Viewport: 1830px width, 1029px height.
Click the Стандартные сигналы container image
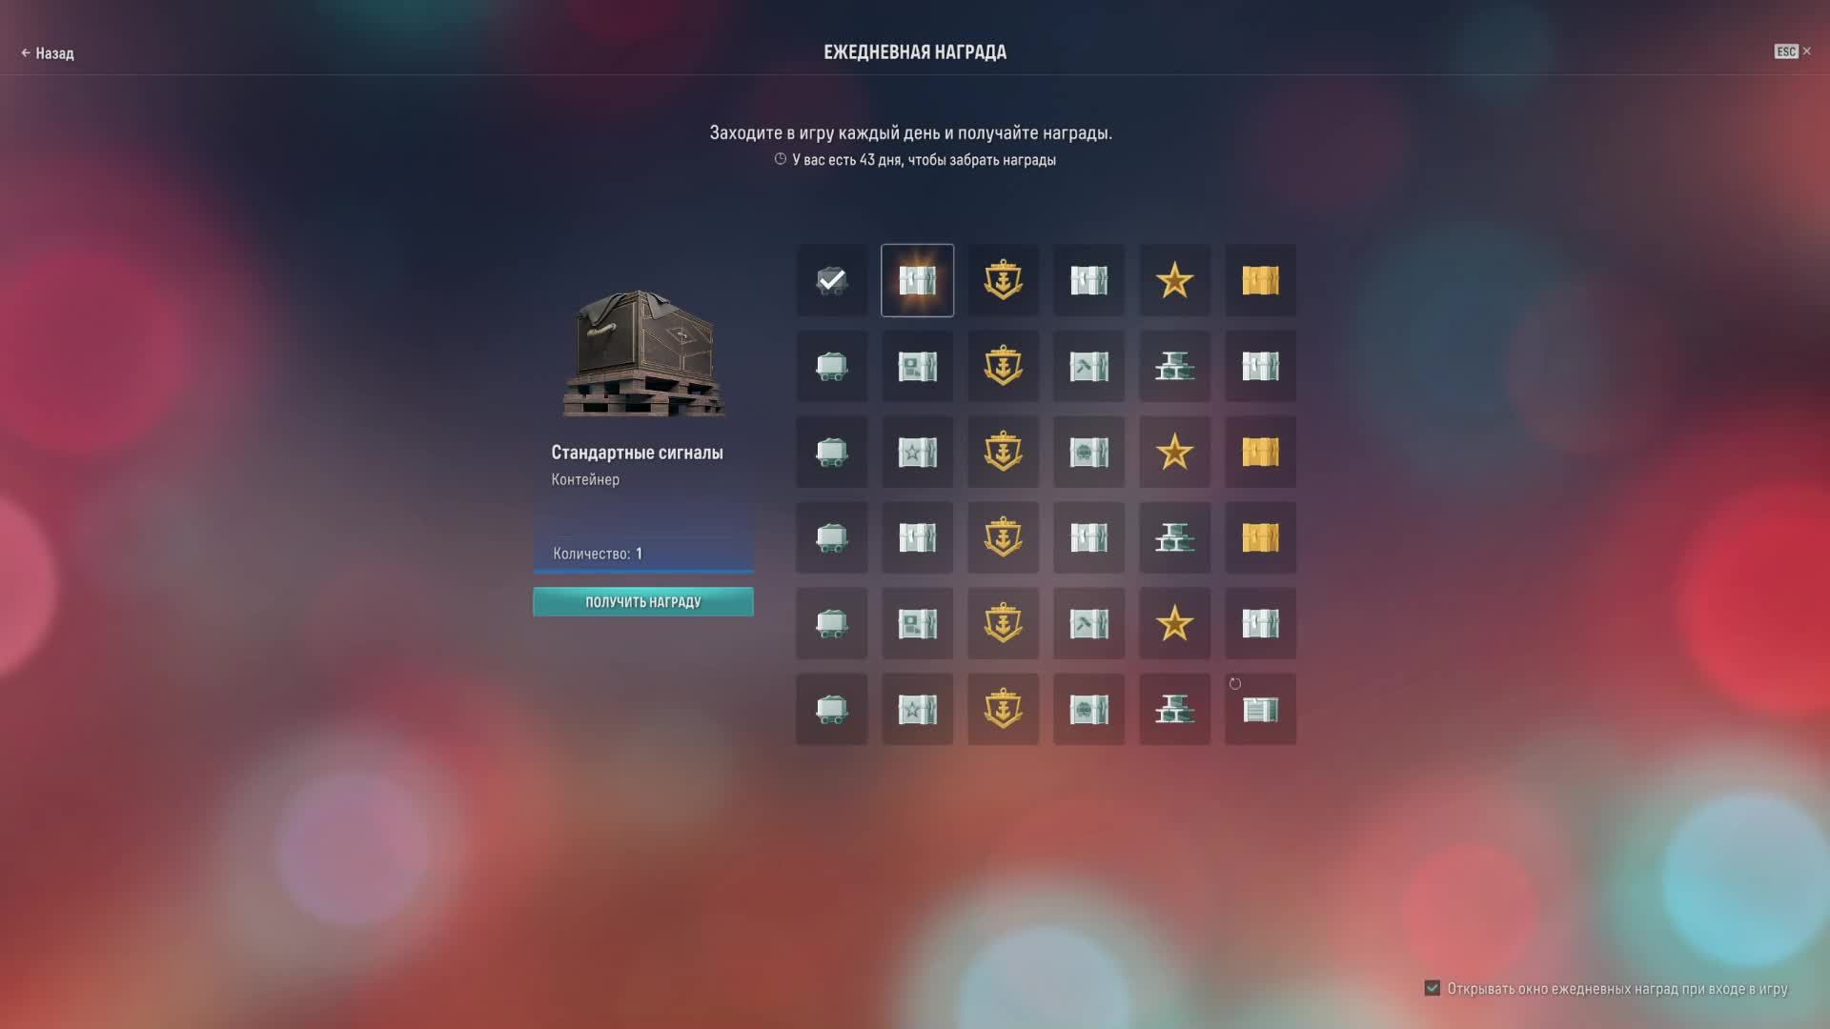coord(643,354)
